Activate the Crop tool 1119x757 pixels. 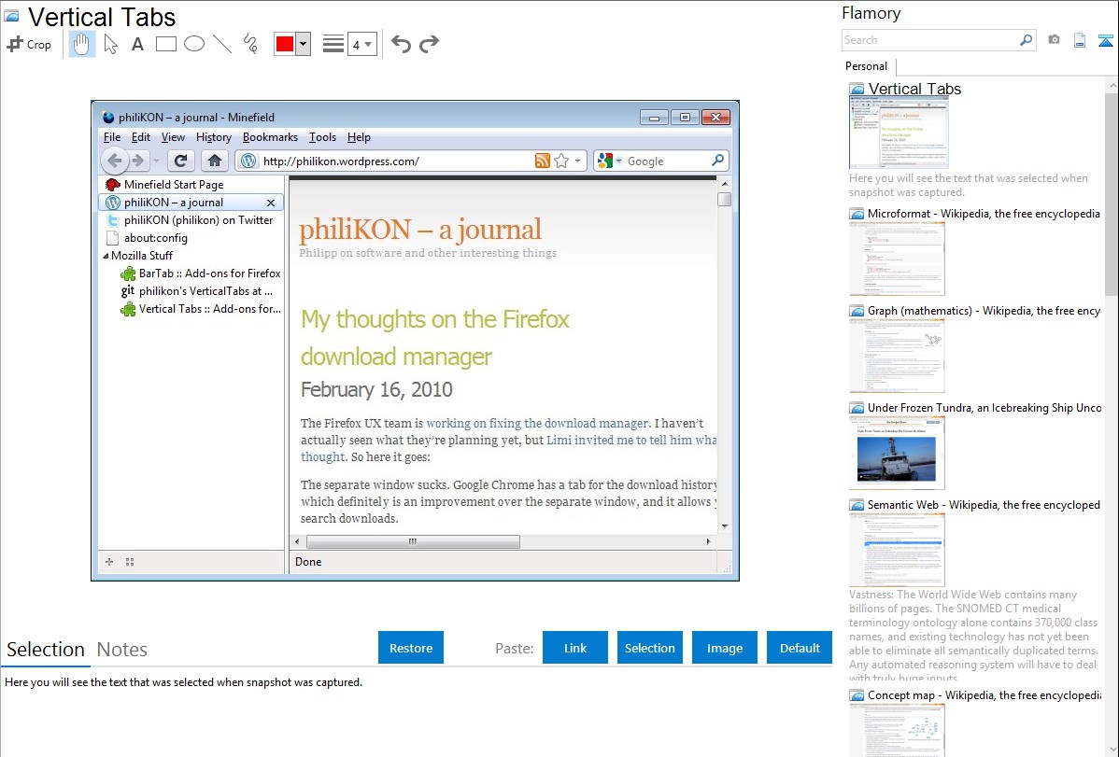[29, 44]
